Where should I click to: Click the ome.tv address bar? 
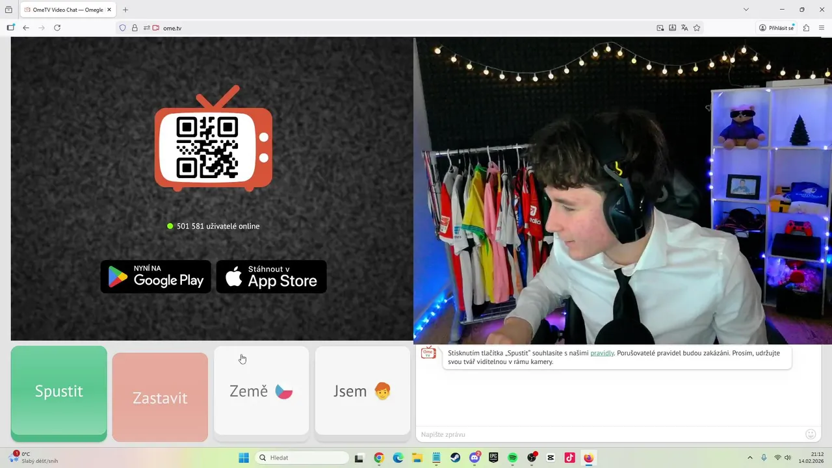[x=409, y=28]
